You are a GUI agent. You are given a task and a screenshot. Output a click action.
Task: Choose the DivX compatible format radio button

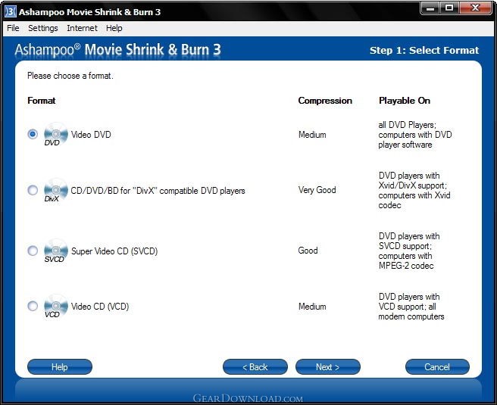(33, 190)
